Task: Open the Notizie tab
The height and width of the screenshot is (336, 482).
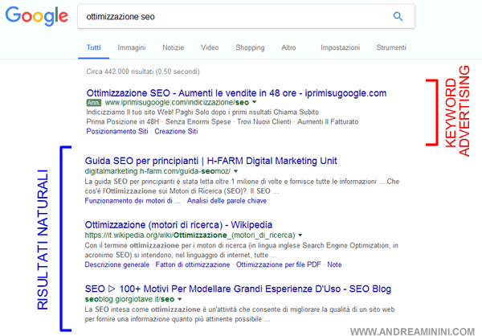Action: (x=173, y=48)
